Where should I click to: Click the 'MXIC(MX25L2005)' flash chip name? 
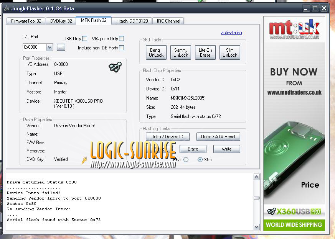tap(188, 98)
